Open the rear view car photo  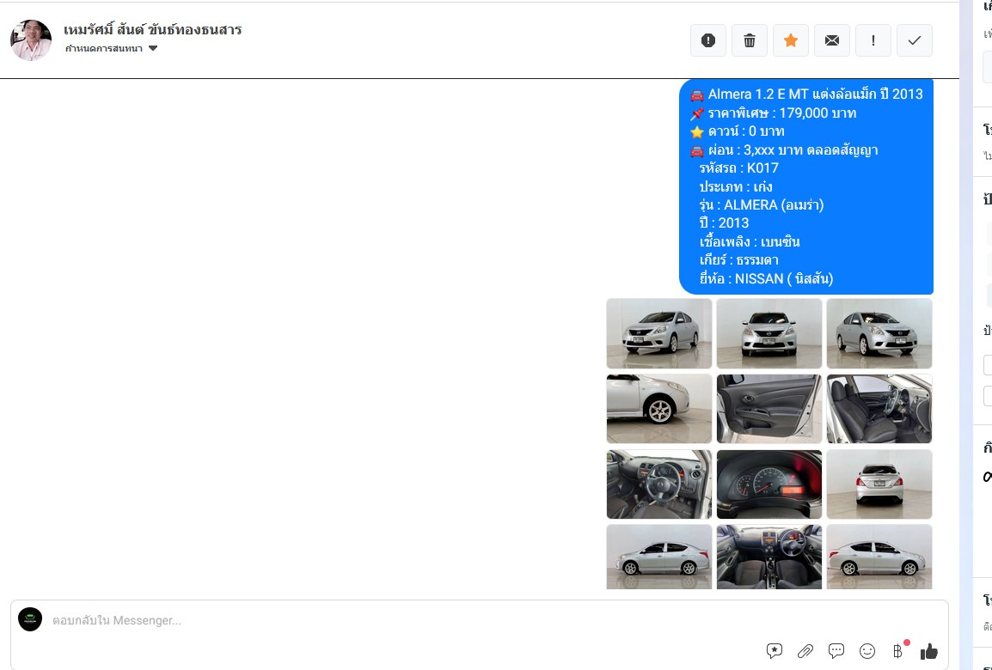pyautogui.click(x=879, y=484)
